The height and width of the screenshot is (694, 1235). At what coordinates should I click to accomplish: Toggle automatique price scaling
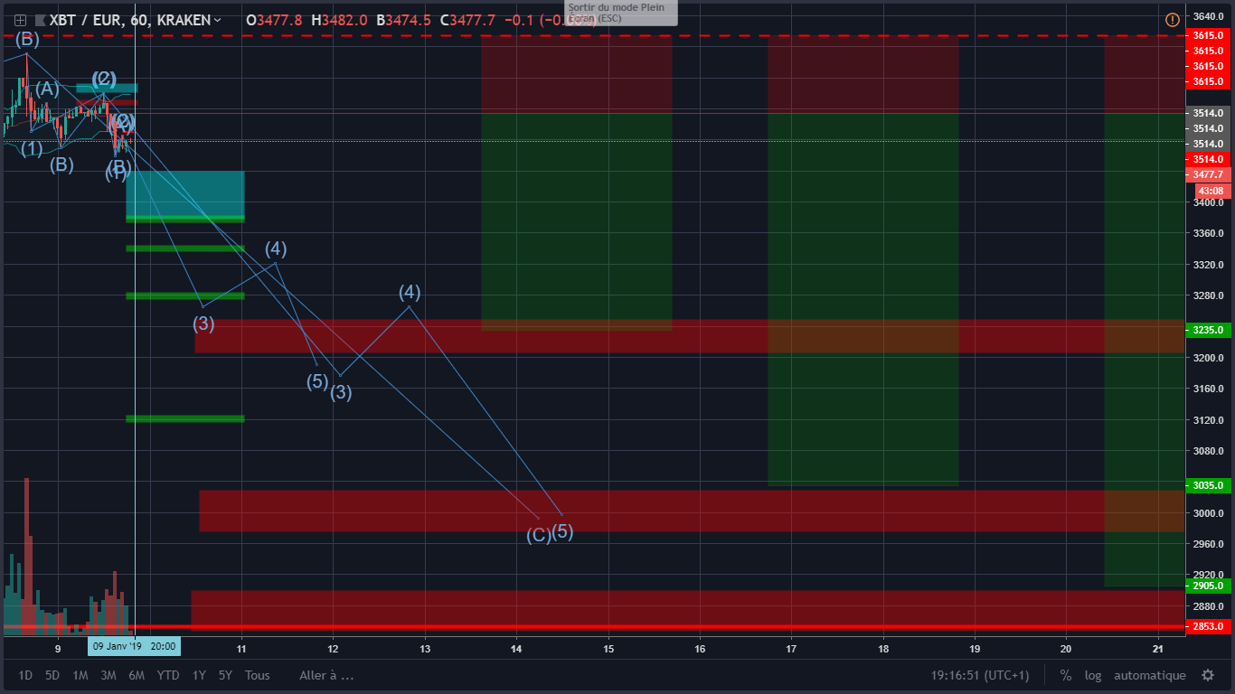click(1149, 675)
